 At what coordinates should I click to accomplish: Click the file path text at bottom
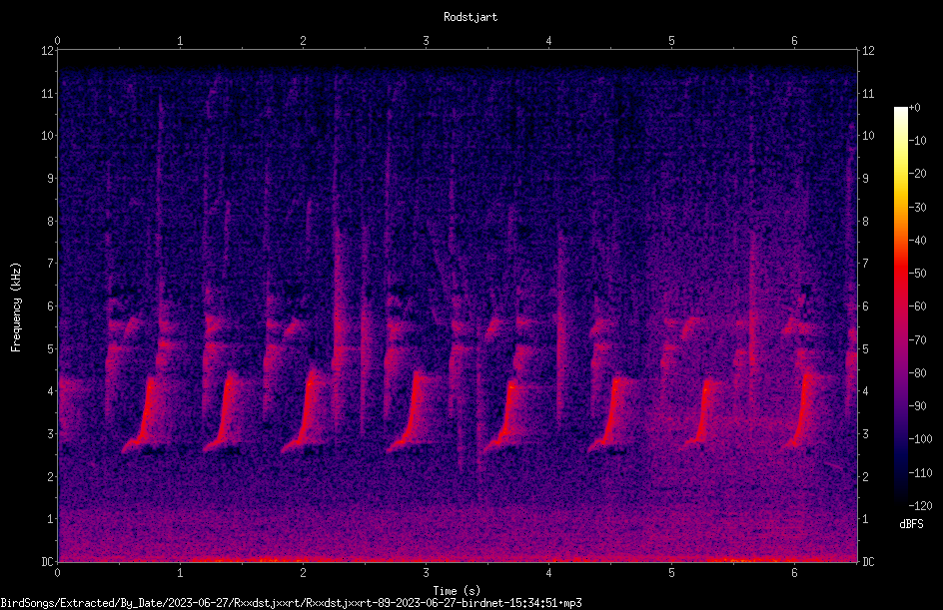tap(291, 603)
